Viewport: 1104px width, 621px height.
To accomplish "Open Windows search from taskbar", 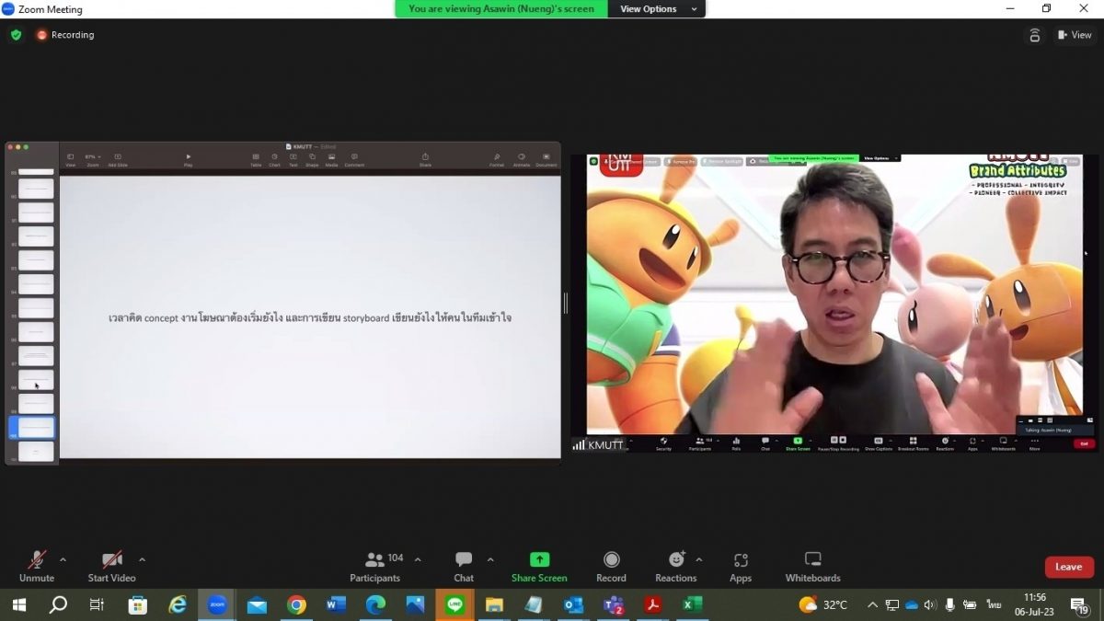I will [58, 604].
